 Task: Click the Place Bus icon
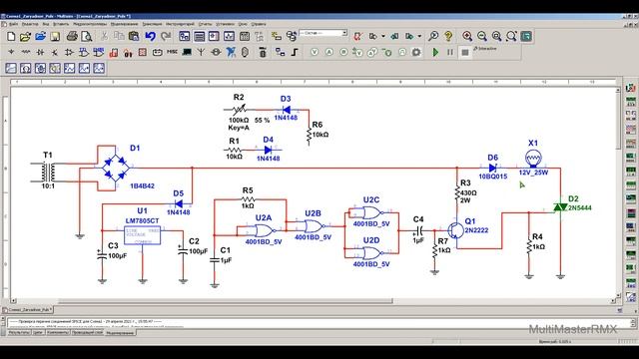point(295,52)
